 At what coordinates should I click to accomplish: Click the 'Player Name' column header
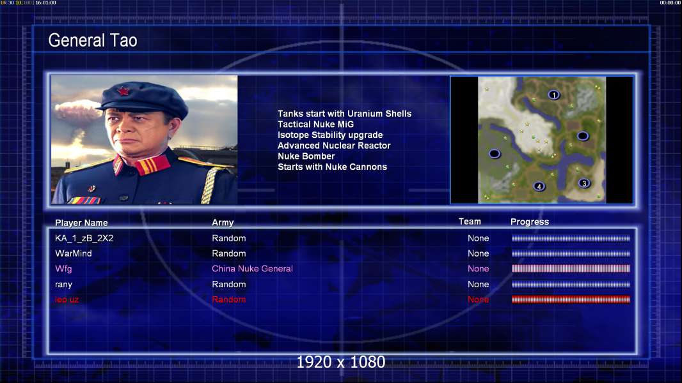tap(81, 223)
